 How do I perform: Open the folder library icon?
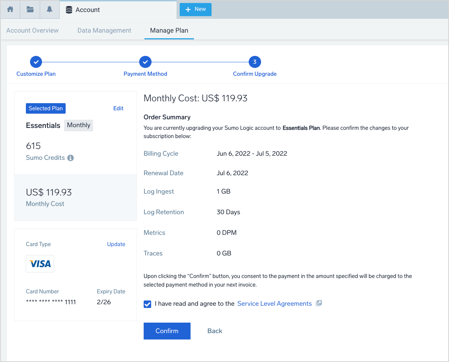pyautogui.click(x=30, y=10)
